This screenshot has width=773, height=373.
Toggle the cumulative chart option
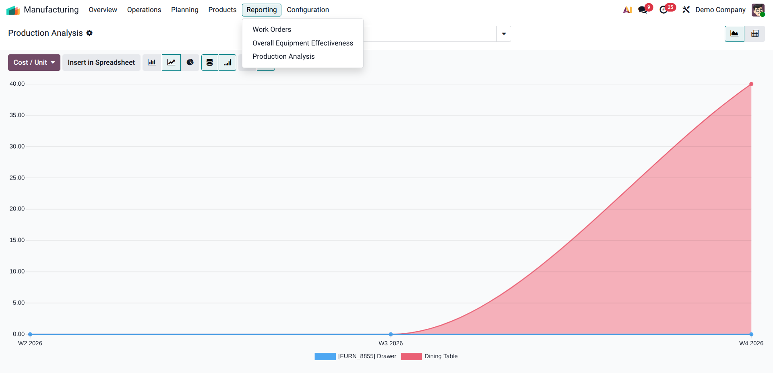coord(227,62)
